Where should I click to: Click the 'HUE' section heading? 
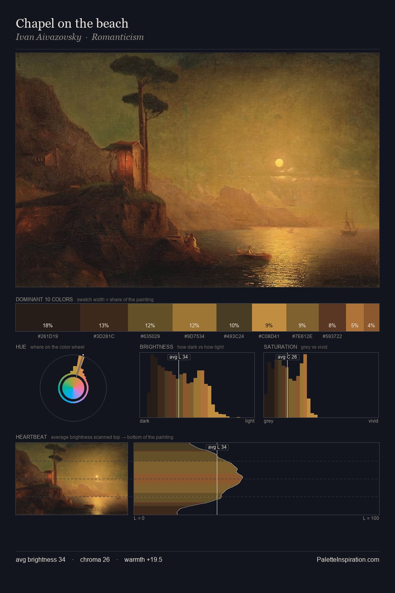(21, 347)
